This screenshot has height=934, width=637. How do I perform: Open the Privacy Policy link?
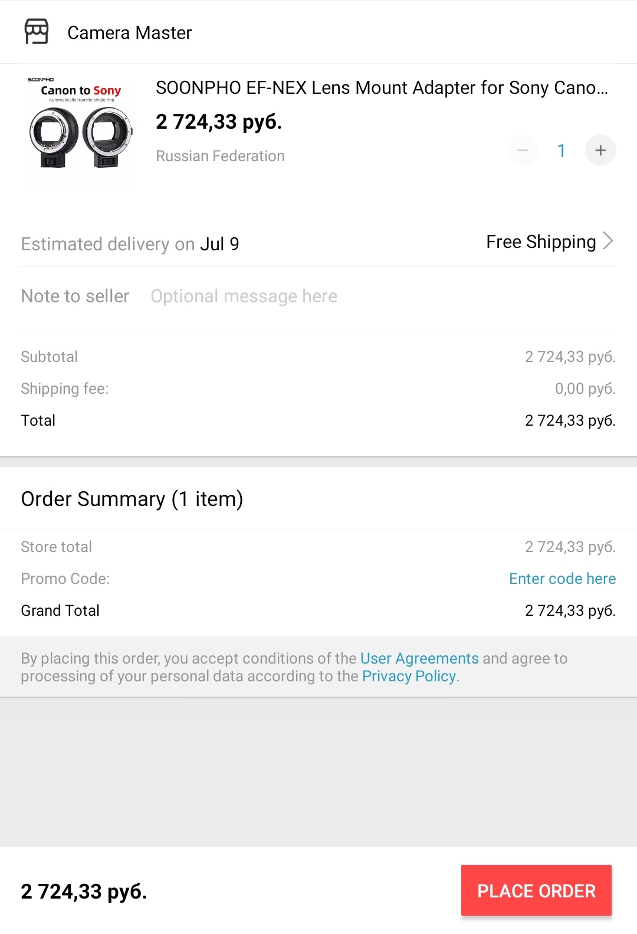point(409,676)
